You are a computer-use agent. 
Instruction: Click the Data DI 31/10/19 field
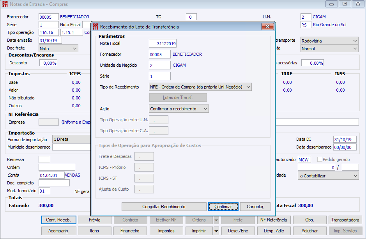point(345,139)
